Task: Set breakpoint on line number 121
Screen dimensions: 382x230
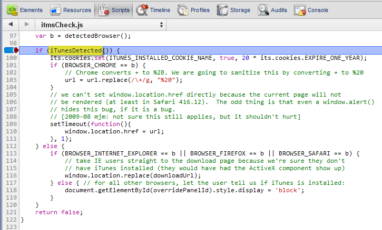Action: coord(12,212)
